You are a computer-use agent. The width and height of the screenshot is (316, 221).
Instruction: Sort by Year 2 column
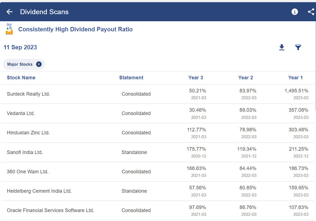(x=246, y=78)
